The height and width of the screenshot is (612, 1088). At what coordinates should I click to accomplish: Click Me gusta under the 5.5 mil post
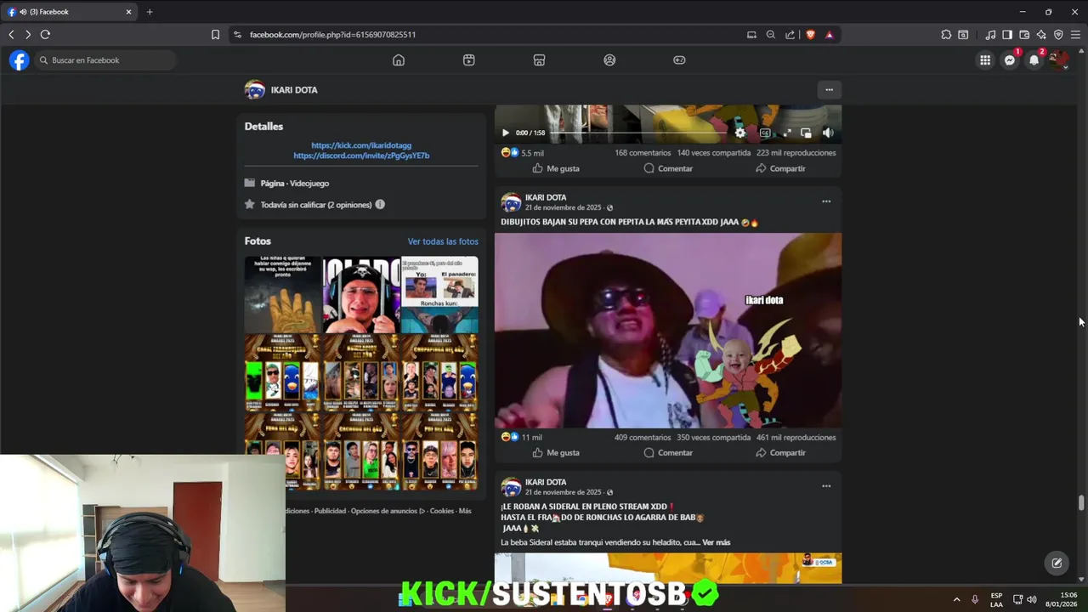556,168
